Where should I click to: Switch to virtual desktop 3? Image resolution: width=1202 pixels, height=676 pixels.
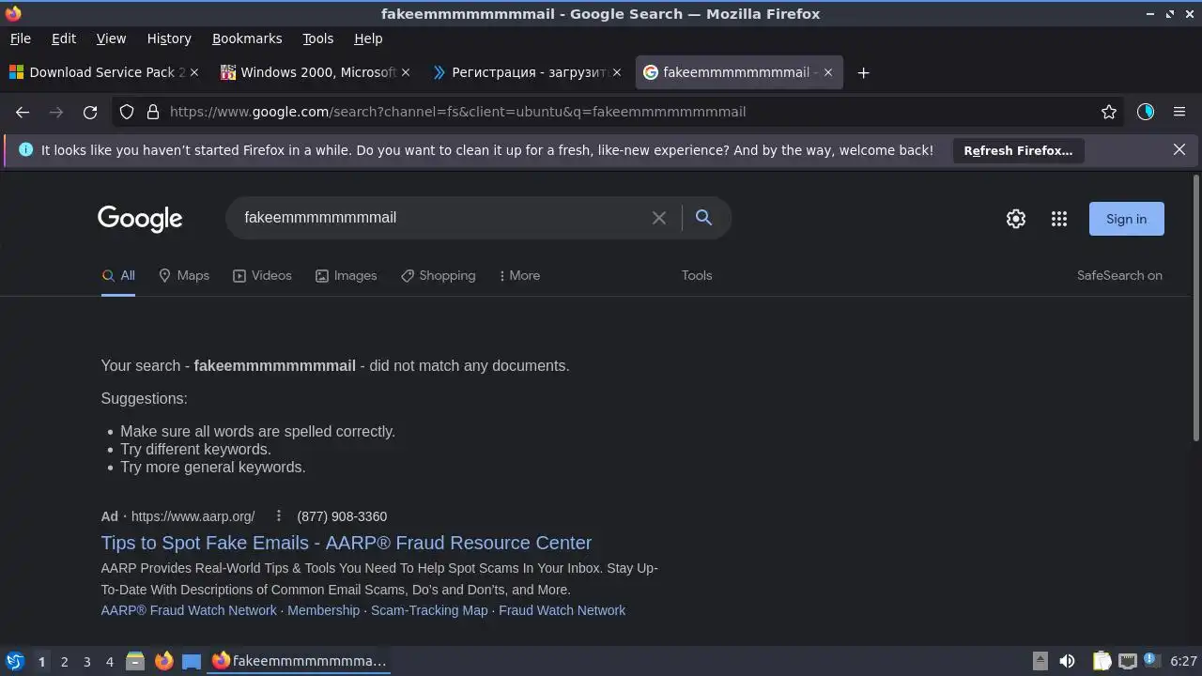(86, 662)
